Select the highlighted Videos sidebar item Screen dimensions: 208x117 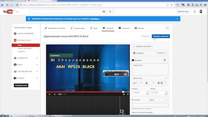26,45
